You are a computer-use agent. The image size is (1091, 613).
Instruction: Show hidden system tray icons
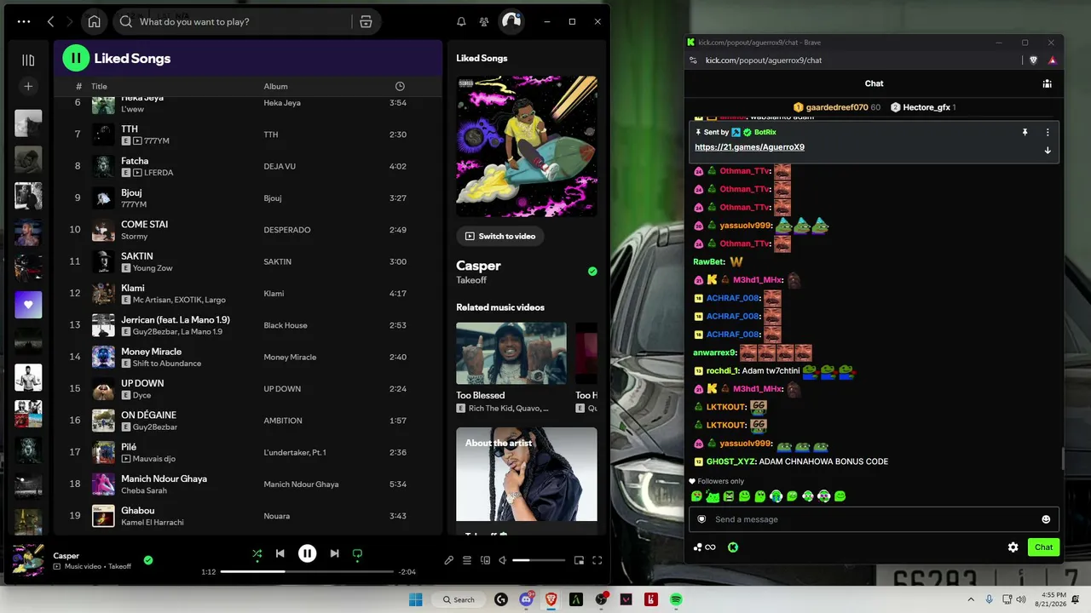point(973,599)
